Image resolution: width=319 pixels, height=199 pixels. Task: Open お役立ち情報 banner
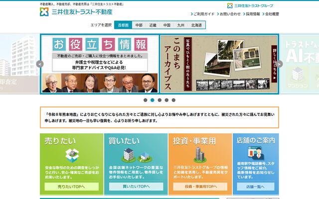tap(100, 64)
